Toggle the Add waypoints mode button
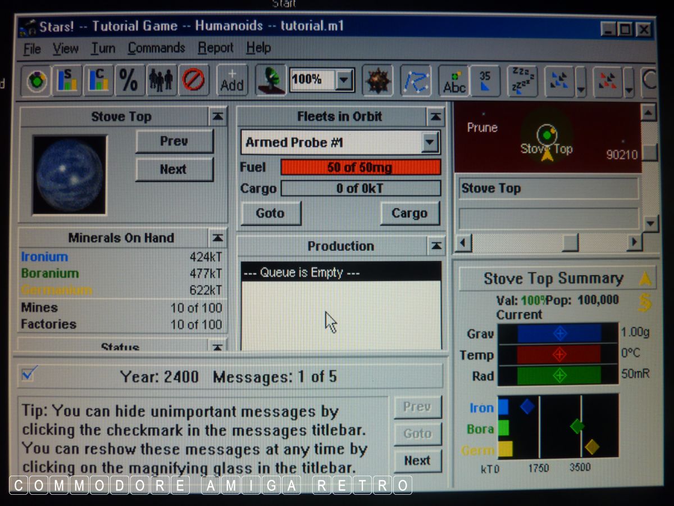The width and height of the screenshot is (674, 506). [232, 81]
